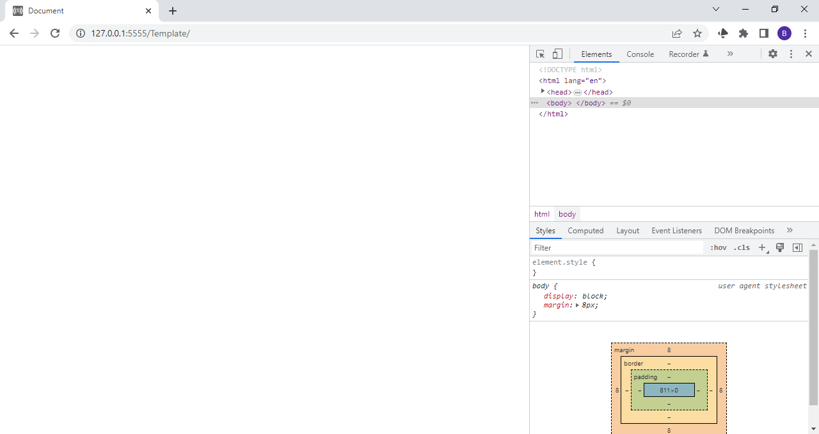Click the new style rule plus icon

[762, 247]
